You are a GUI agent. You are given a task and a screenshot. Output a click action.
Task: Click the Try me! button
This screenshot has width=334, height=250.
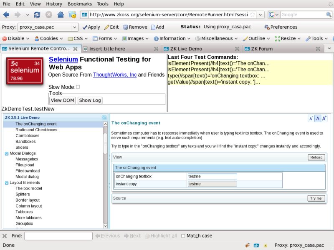[316, 198]
